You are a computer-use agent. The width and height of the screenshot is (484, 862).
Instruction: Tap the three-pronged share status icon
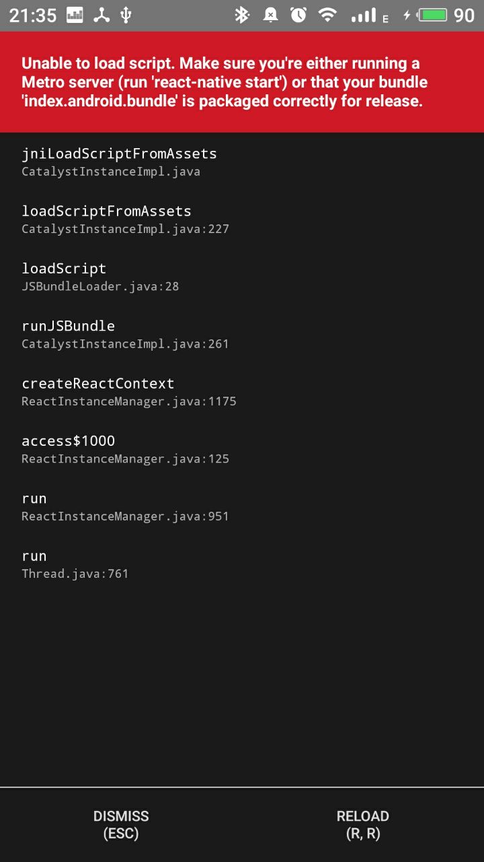102,15
